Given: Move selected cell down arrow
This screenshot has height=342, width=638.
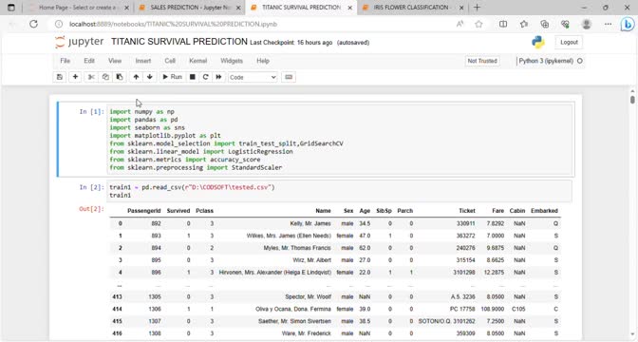Looking at the screenshot, I should (150, 77).
